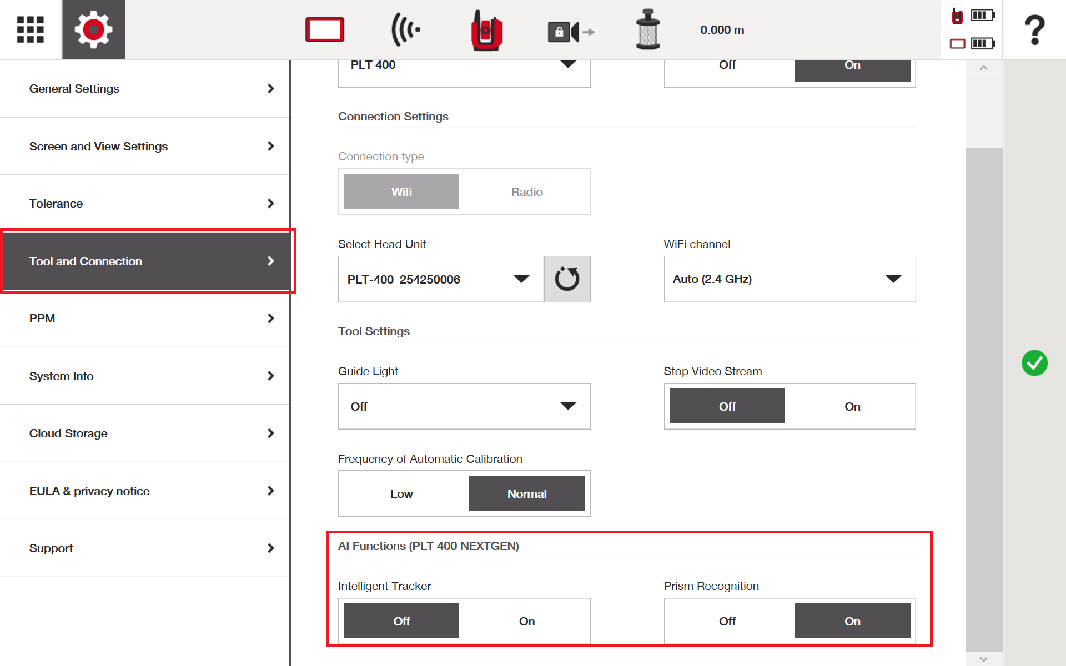
Task: Click the camera lock icon
Action: pyautogui.click(x=571, y=32)
